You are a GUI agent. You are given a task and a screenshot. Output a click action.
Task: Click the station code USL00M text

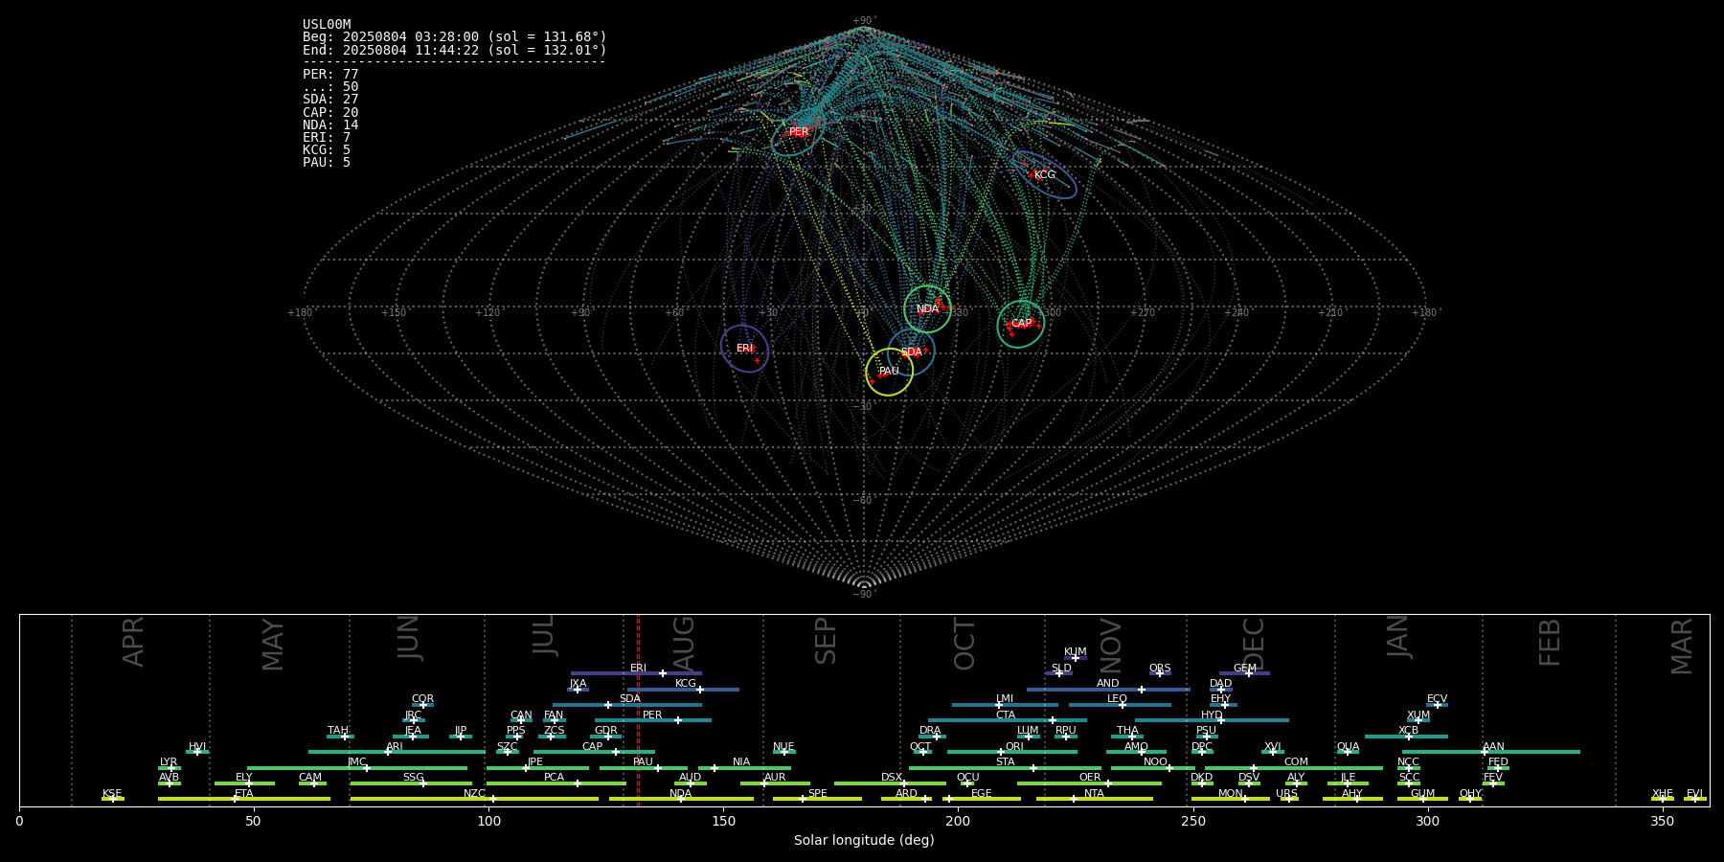point(327,25)
